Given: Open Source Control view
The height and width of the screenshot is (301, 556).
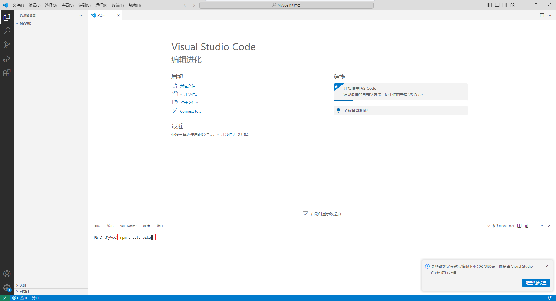Looking at the screenshot, I should (7, 45).
